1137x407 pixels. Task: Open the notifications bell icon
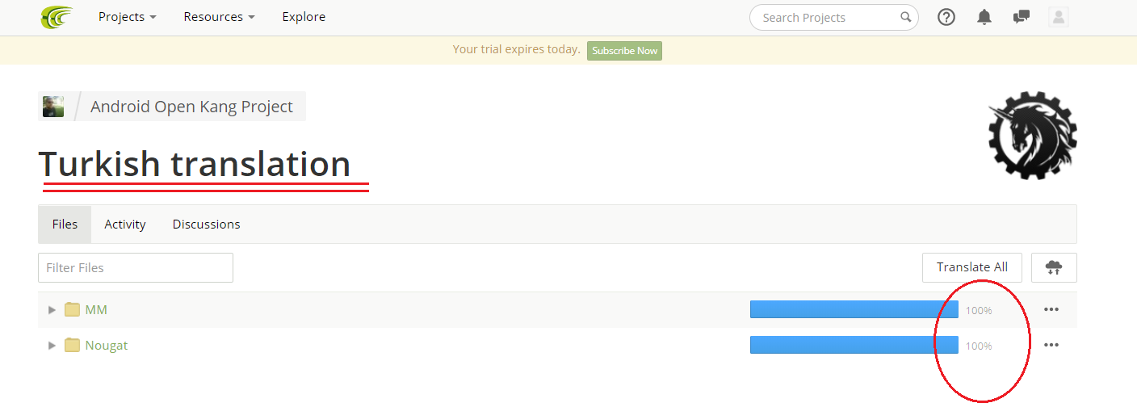(984, 17)
